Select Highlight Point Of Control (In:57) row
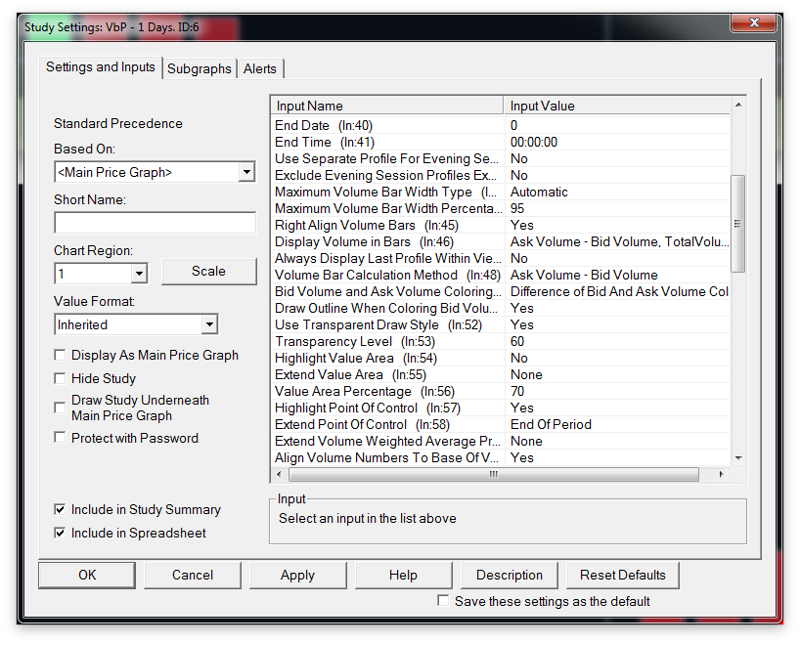The height and width of the screenshot is (645, 800). tap(501, 408)
